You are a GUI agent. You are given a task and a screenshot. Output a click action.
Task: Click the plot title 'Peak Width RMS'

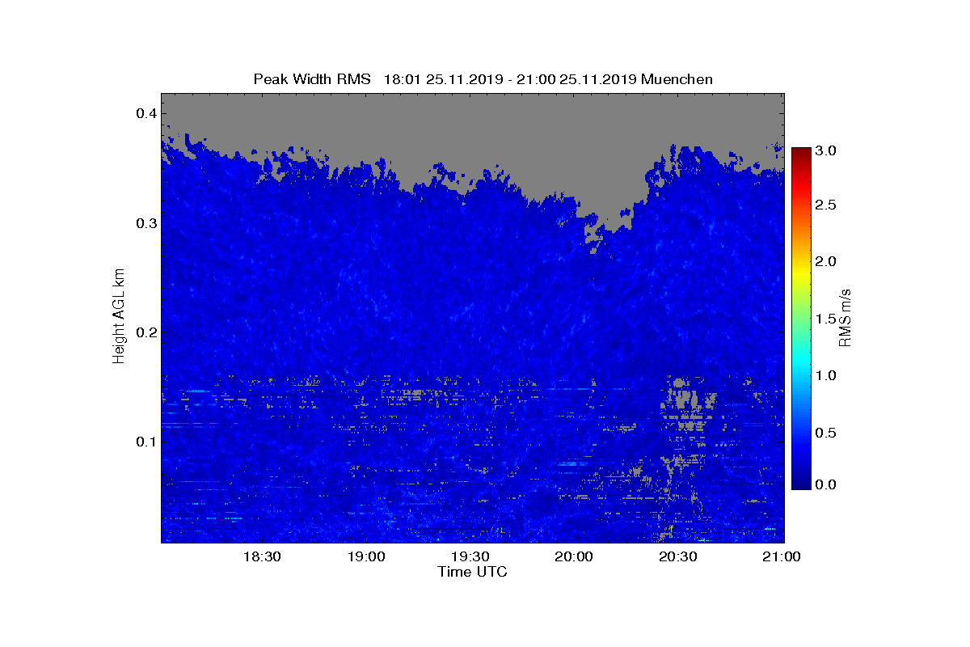coord(312,79)
